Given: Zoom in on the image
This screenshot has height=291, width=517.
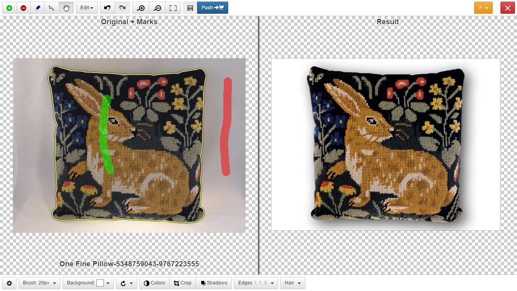Looking at the screenshot, I should (141, 8).
